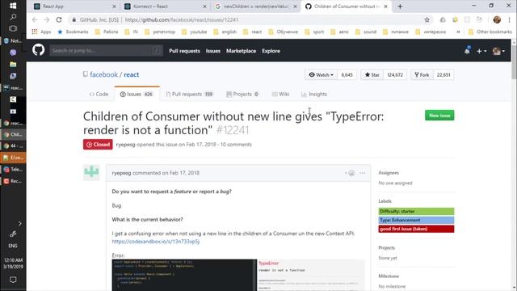Open the youtube bookmark folder
Image resolution: width=517 pixels, height=291 pixels.
(x=195, y=32)
